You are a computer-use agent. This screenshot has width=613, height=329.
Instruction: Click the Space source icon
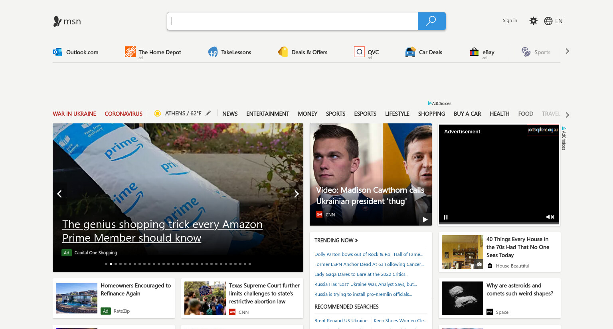point(490,312)
